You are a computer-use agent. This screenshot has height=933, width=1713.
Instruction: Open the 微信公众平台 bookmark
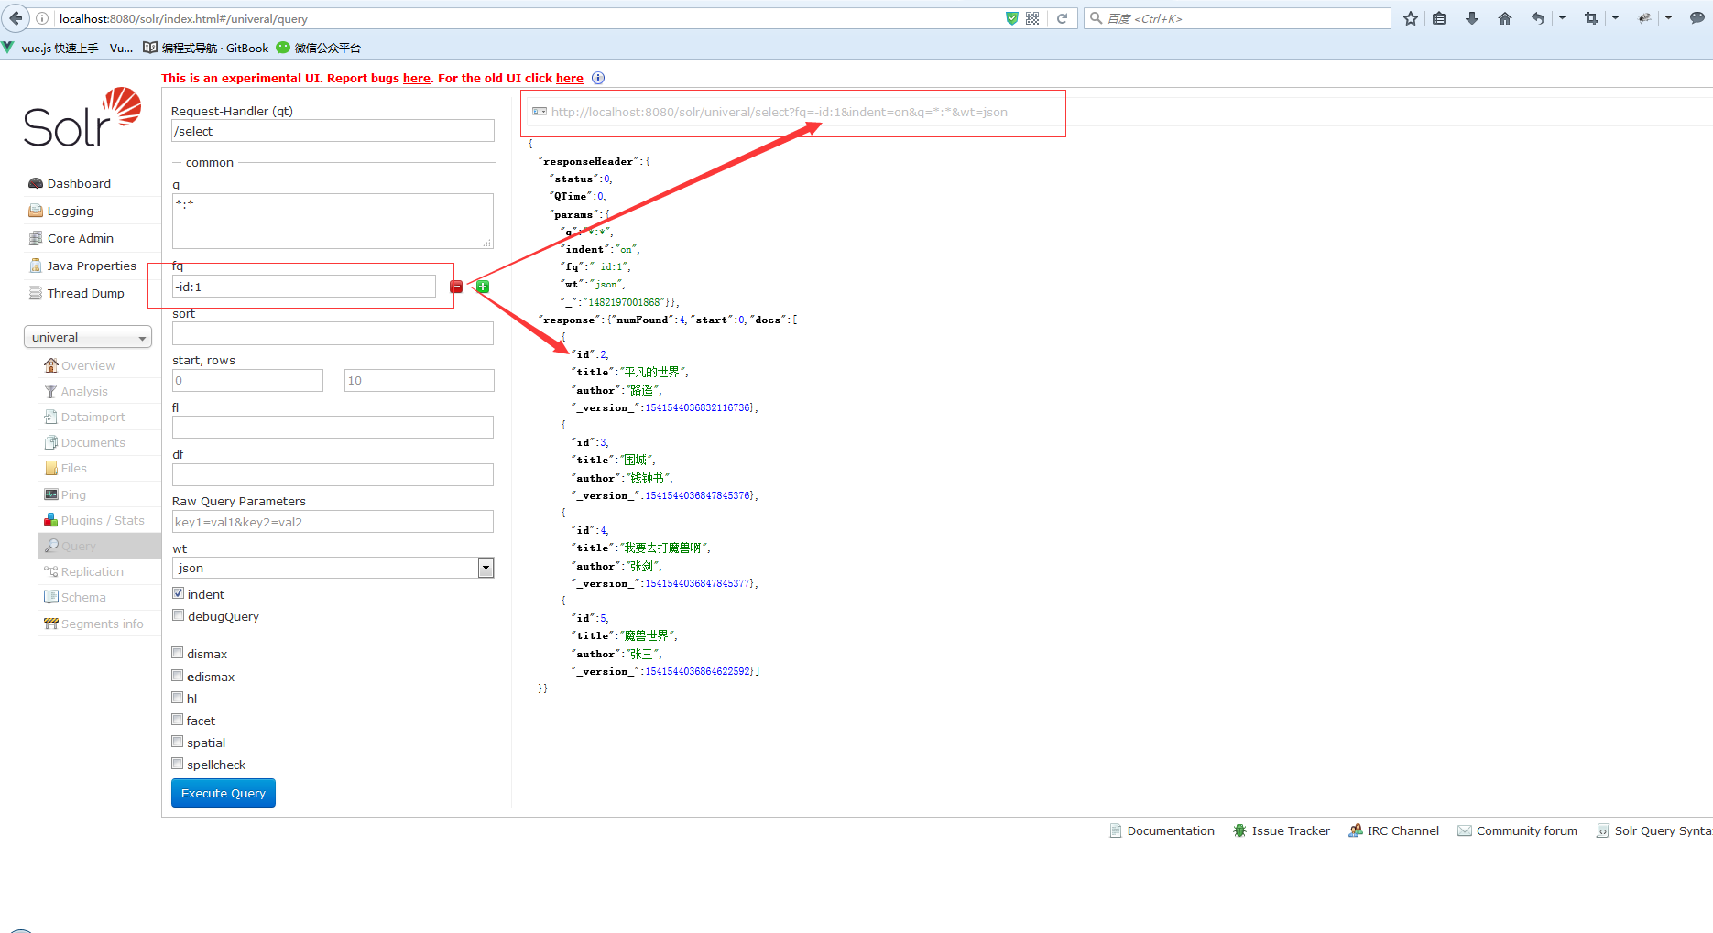click(319, 48)
